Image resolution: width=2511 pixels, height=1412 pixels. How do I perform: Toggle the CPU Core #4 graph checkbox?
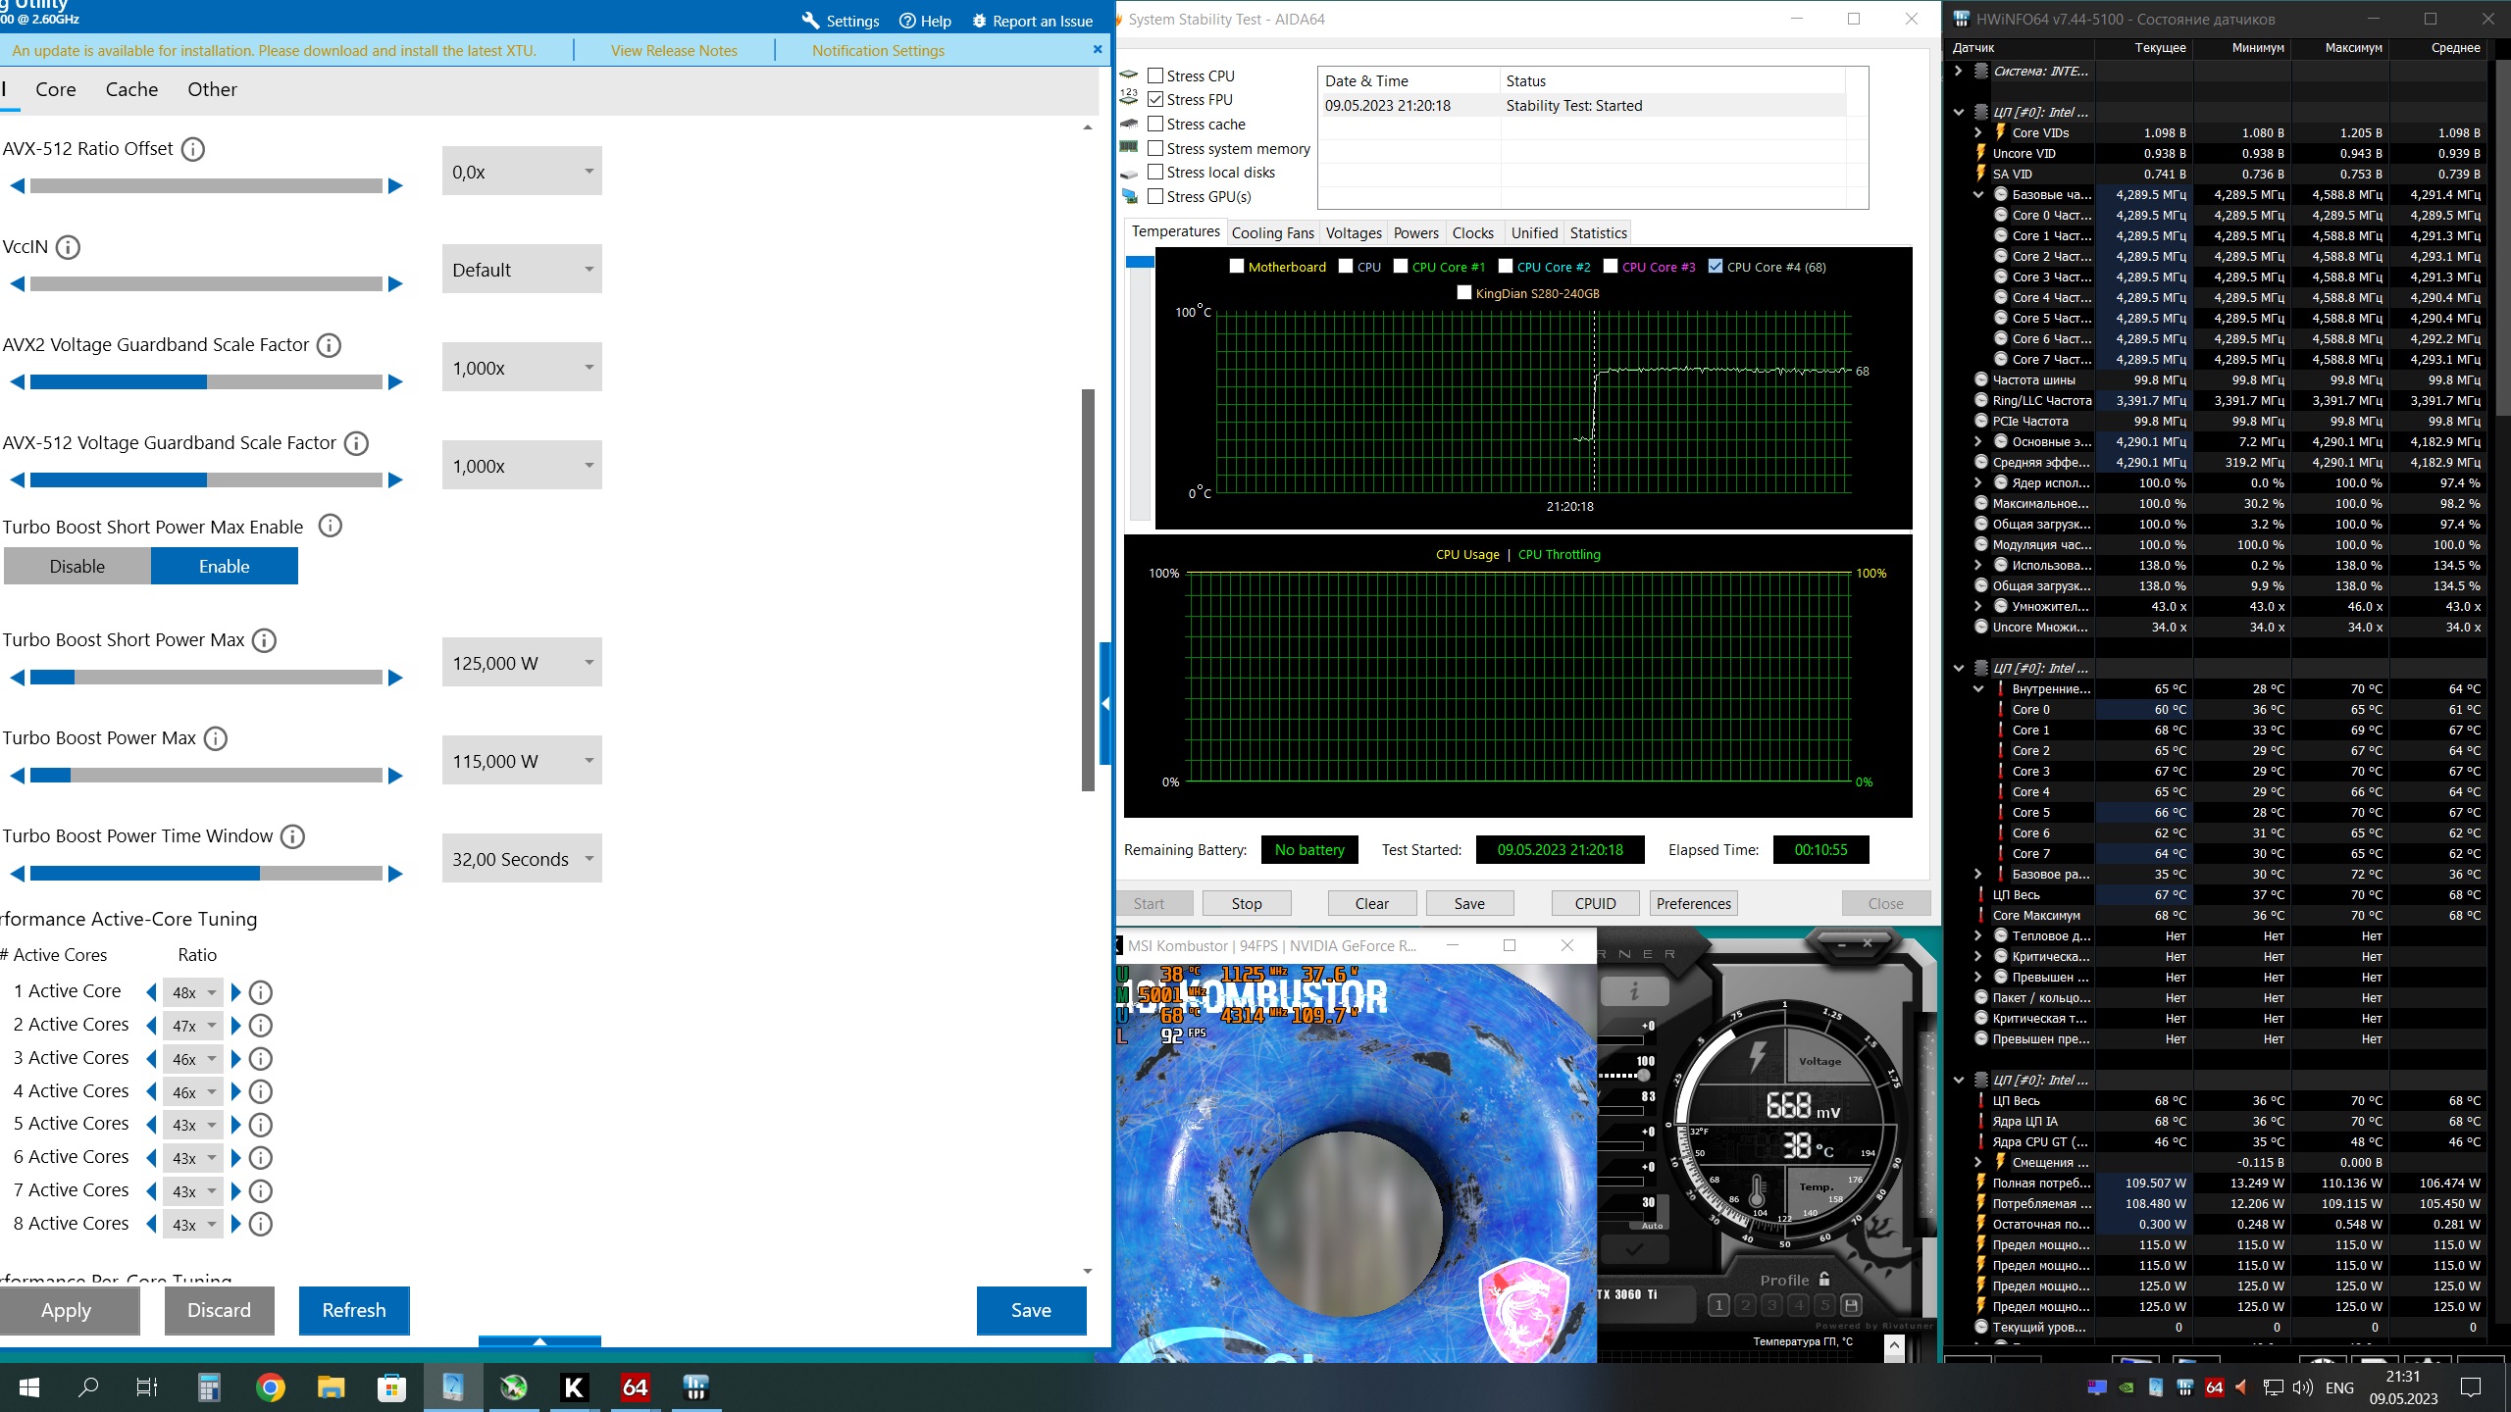pos(1716,266)
